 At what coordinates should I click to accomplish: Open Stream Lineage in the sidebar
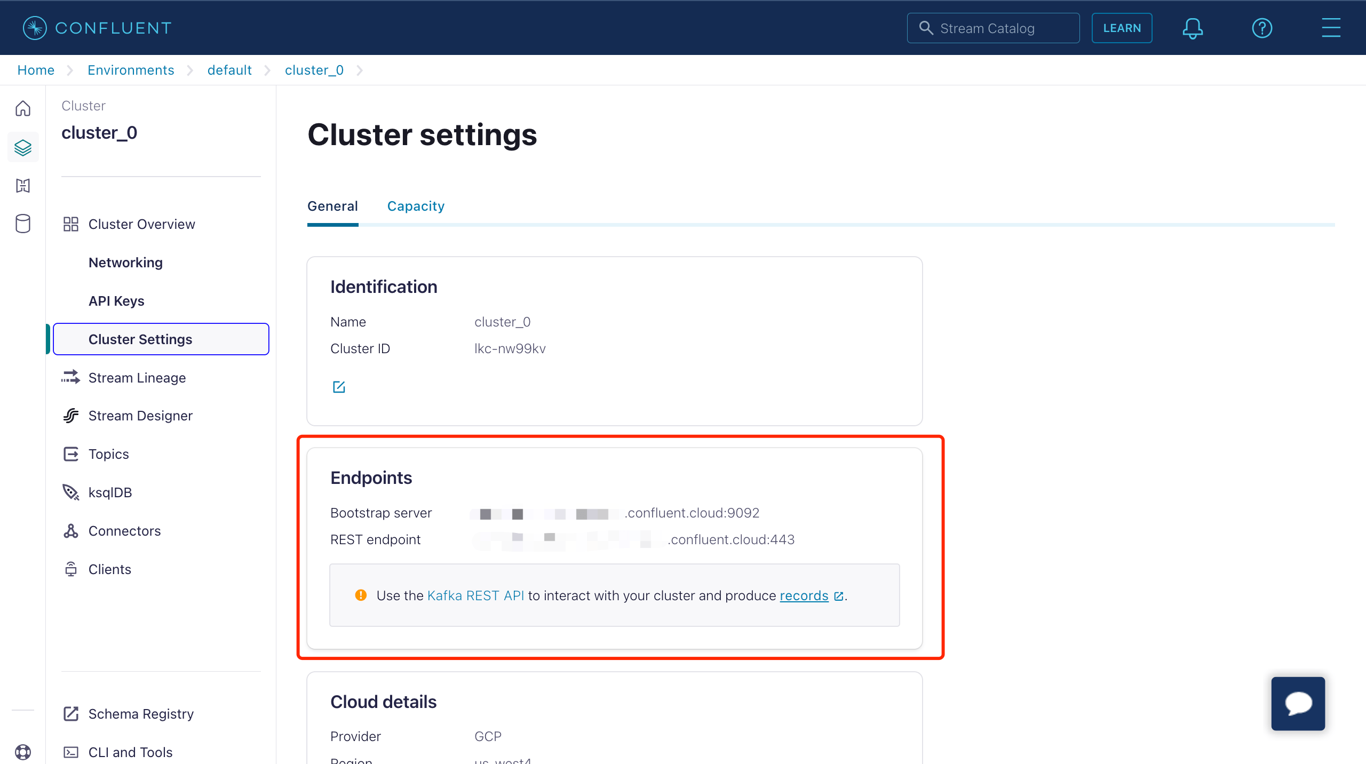pos(137,378)
